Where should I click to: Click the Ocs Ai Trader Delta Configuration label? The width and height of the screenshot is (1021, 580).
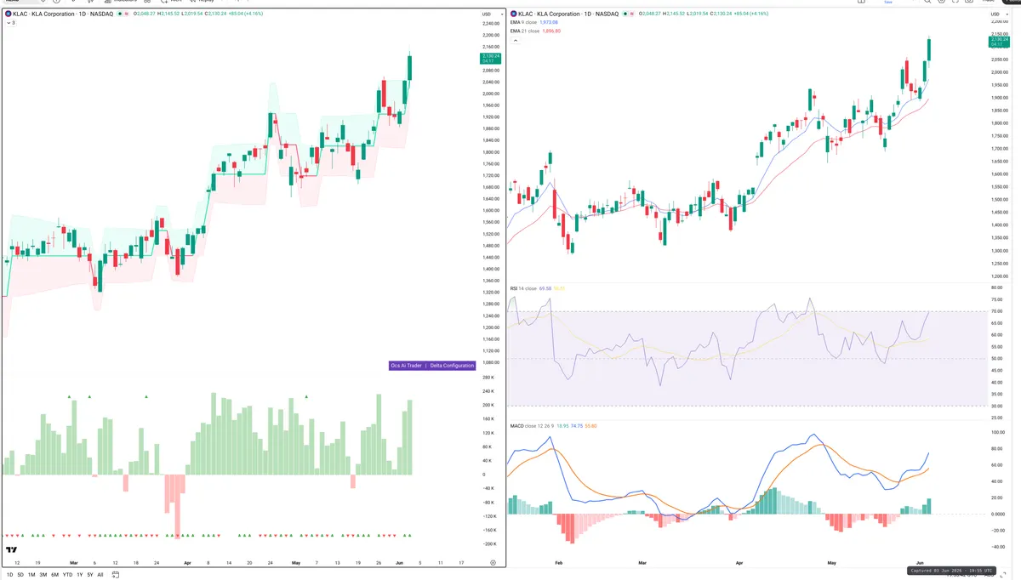click(432, 366)
